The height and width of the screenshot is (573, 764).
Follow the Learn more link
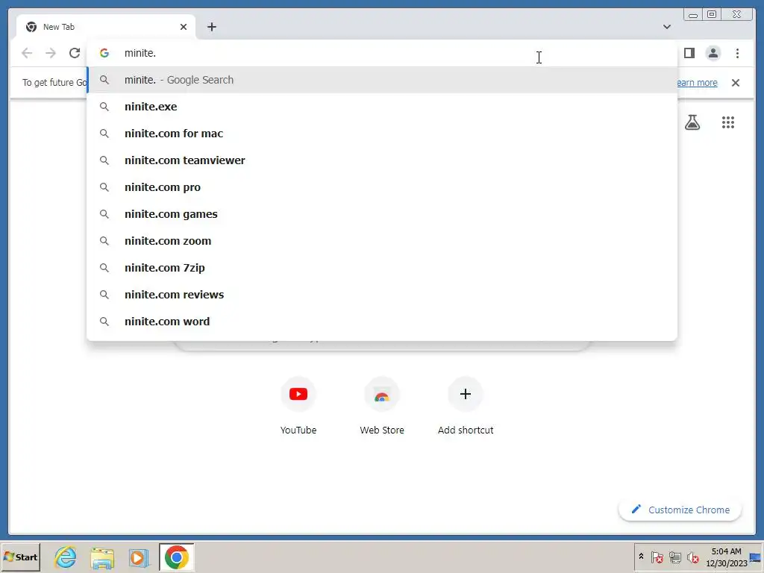tap(698, 83)
